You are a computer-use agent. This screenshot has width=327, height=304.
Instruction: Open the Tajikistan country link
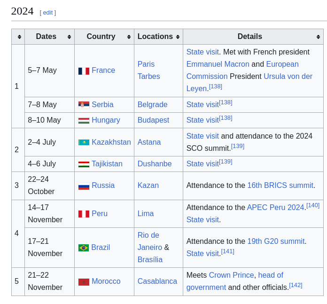pos(107,164)
